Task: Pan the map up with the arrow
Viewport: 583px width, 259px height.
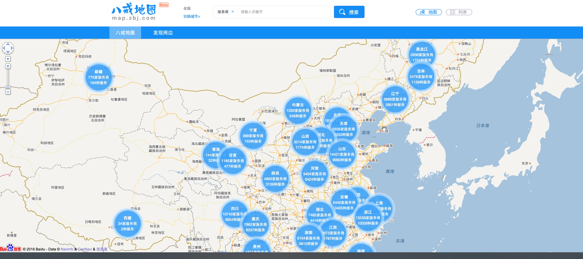Action: pyautogui.click(x=8, y=44)
